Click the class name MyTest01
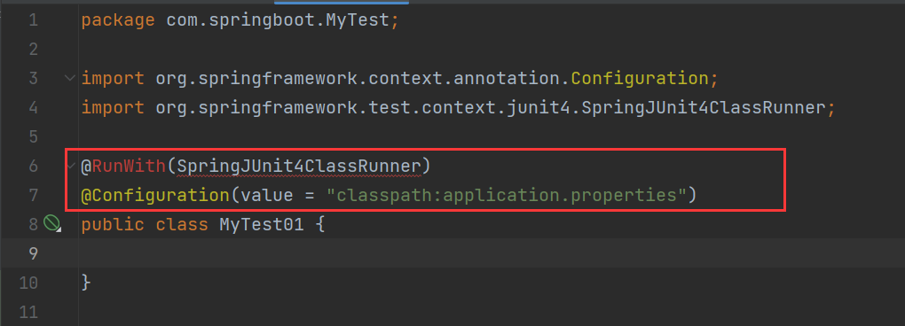 262,224
